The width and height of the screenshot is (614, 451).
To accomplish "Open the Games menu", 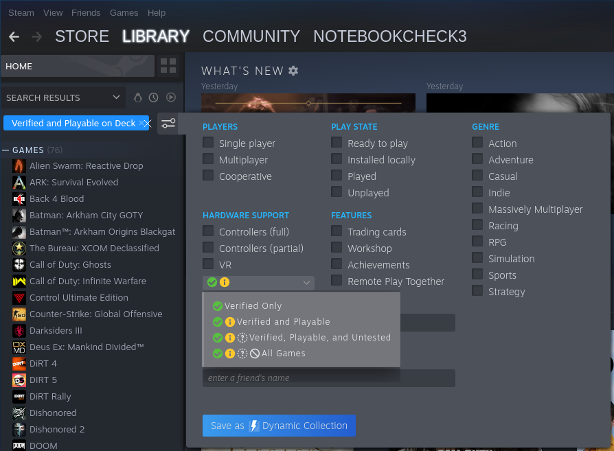I will (124, 13).
